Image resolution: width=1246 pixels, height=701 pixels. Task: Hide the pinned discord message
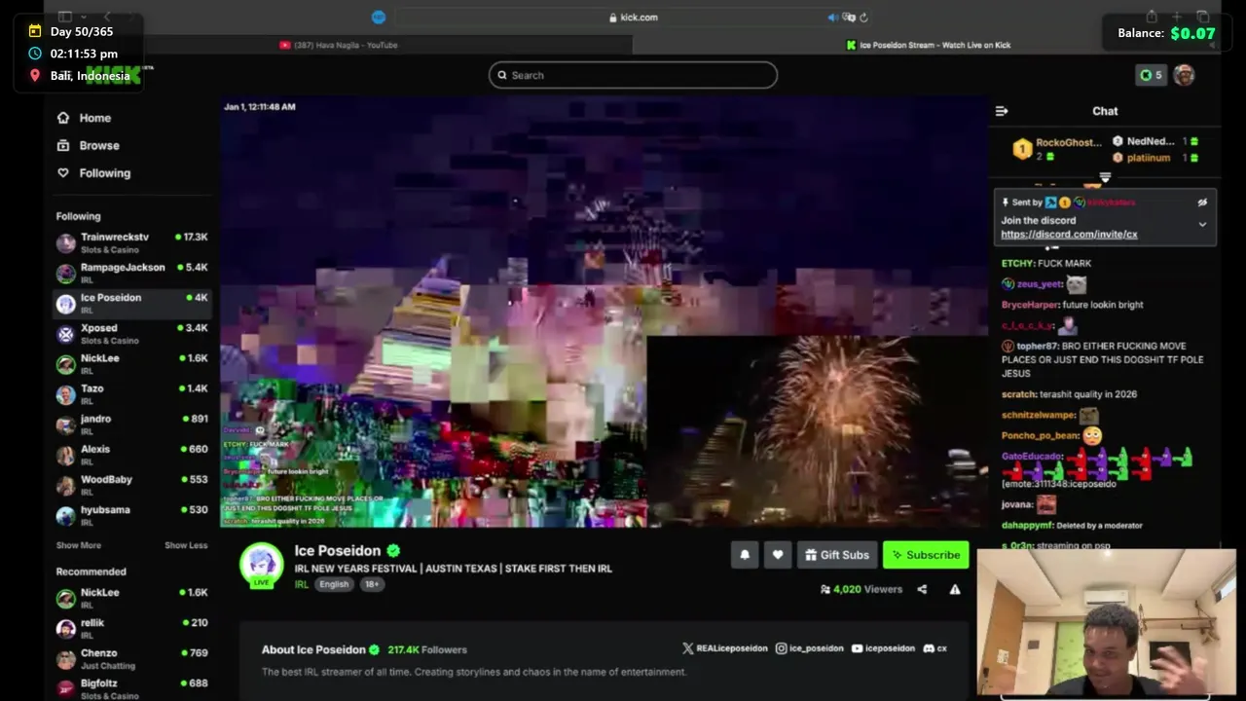tap(1202, 203)
